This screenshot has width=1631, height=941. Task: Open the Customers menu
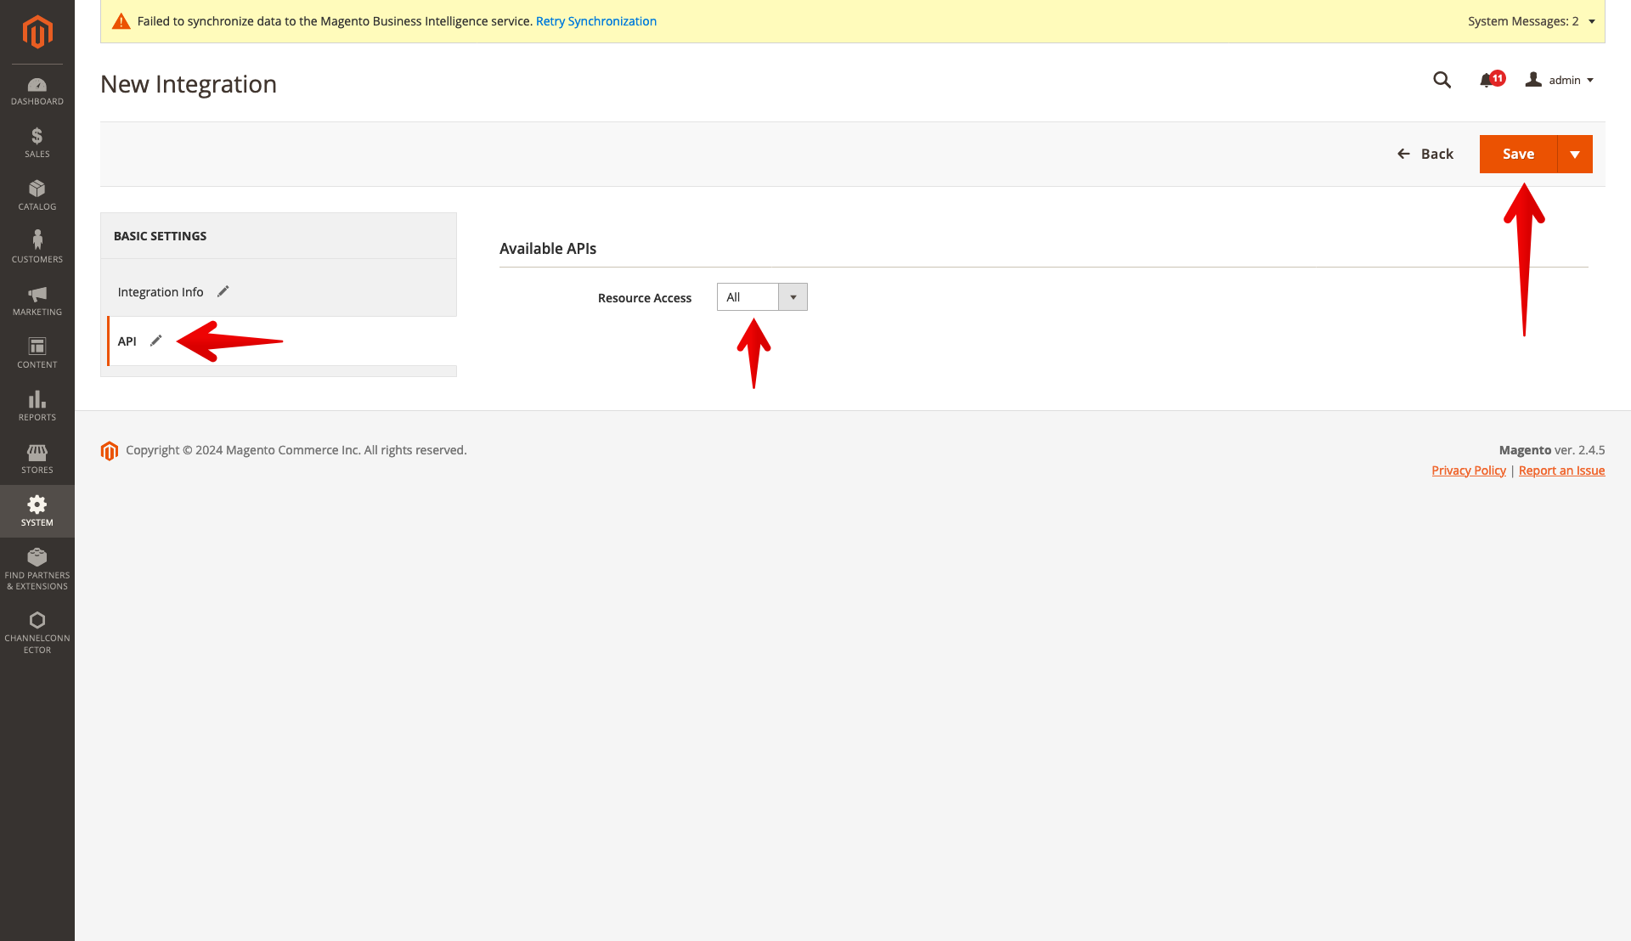pos(37,249)
